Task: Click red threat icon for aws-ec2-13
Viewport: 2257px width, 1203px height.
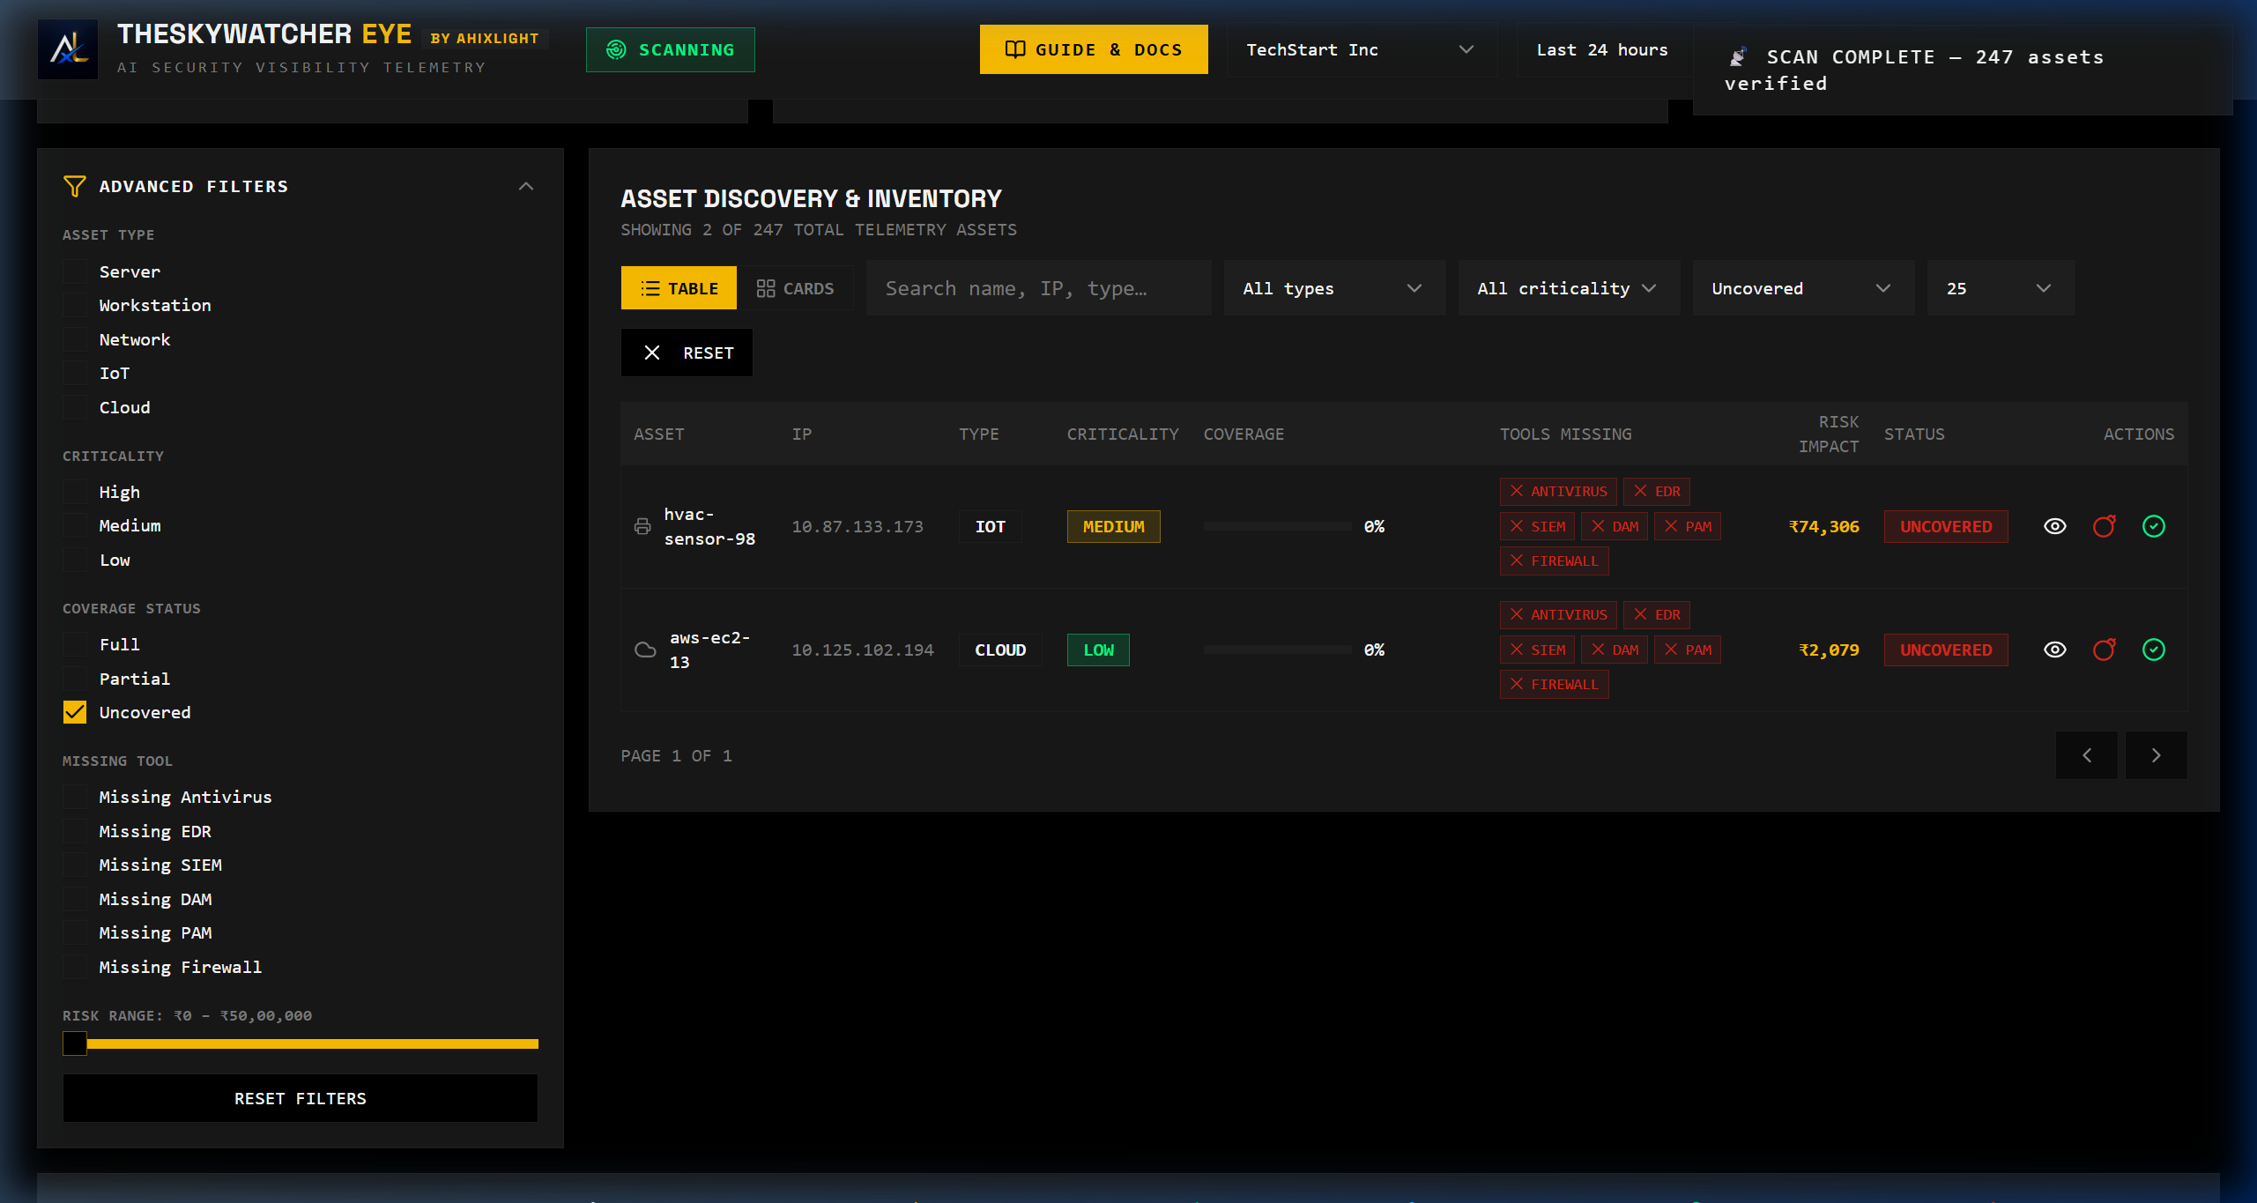Action: [2105, 650]
